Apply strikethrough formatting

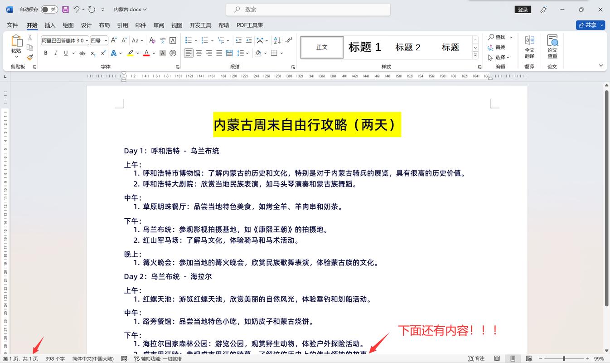click(x=82, y=53)
